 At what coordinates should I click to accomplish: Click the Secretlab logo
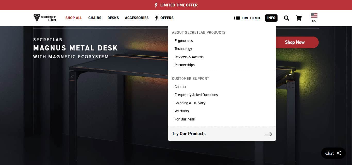[x=45, y=18]
